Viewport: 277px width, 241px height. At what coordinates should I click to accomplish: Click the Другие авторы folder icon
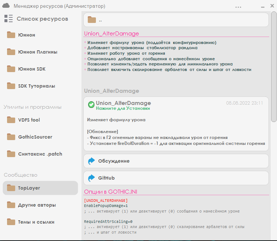11,205
